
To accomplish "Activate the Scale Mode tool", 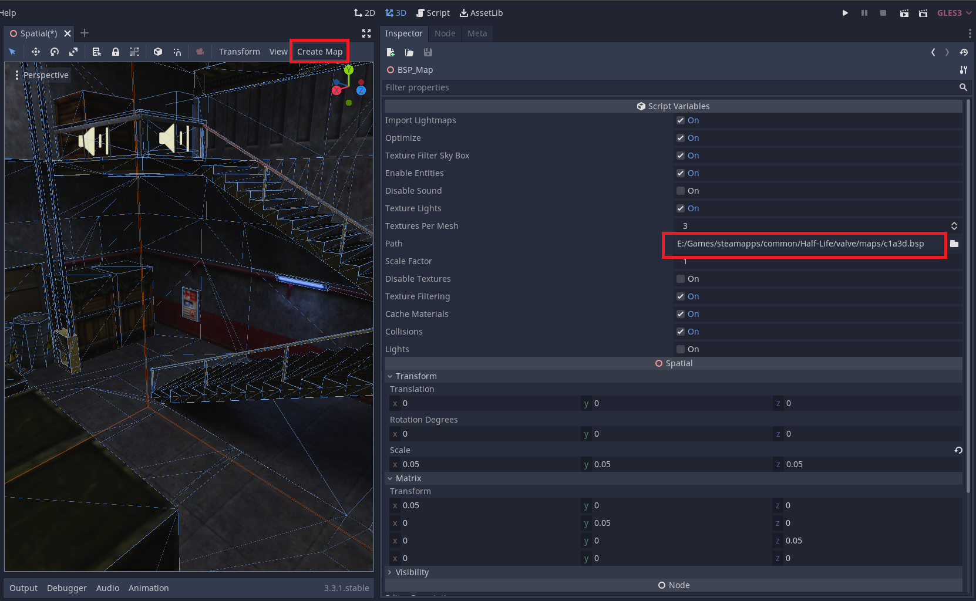I will click(x=73, y=52).
